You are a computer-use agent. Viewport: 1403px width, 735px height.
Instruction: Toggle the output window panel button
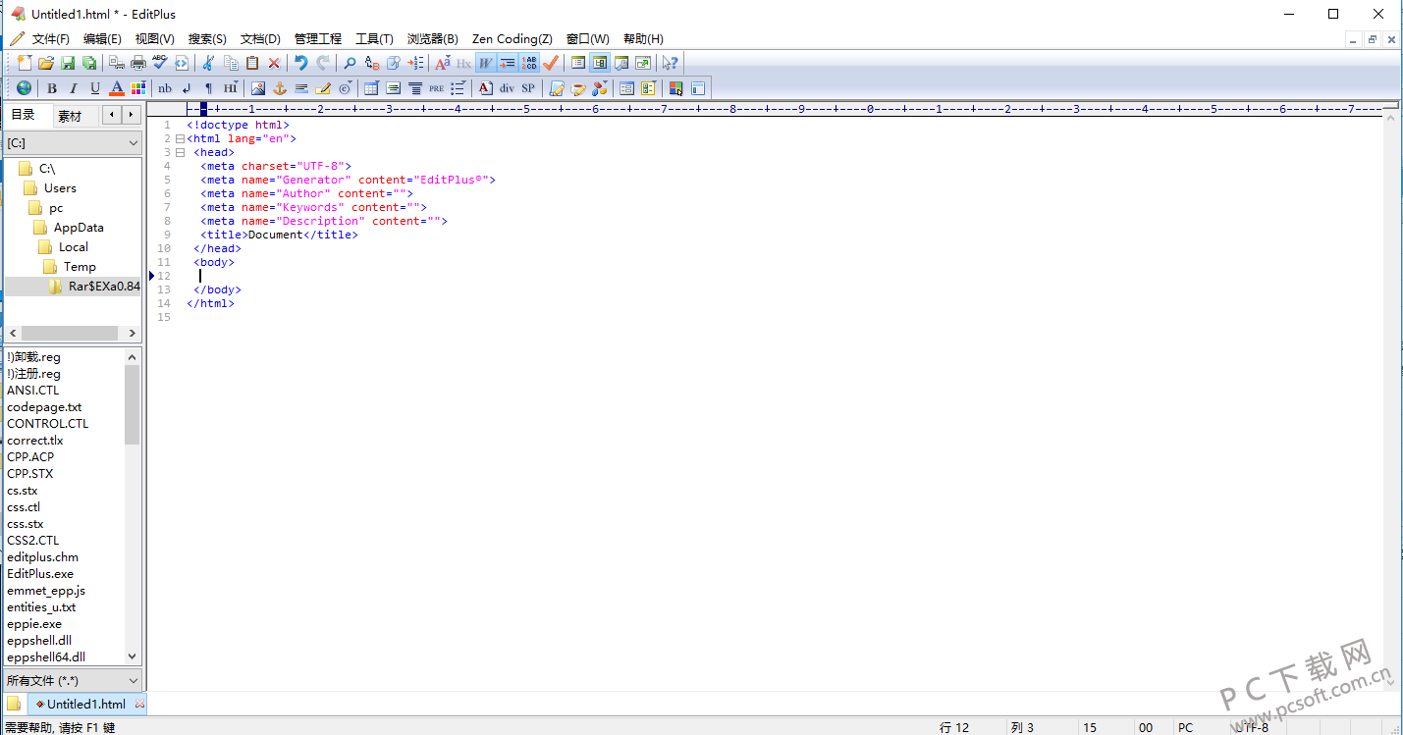point(621,63)
